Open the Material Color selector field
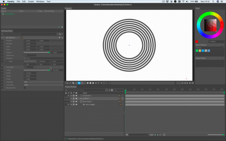Image resolution: width=226 pixels, height=141 pixels. [x=43, y=58]
